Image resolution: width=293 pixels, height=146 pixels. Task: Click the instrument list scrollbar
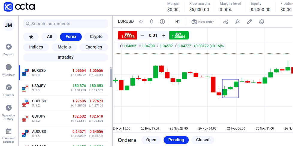111,77
